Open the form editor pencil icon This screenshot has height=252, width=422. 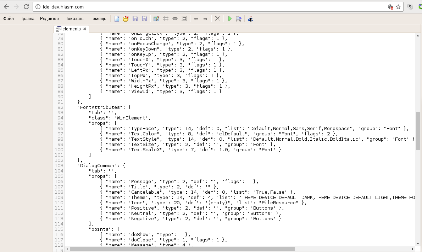coord(156,19)
